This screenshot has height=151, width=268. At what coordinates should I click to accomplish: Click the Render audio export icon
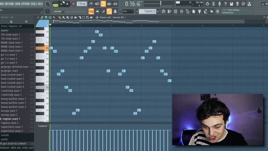(237, 4)
